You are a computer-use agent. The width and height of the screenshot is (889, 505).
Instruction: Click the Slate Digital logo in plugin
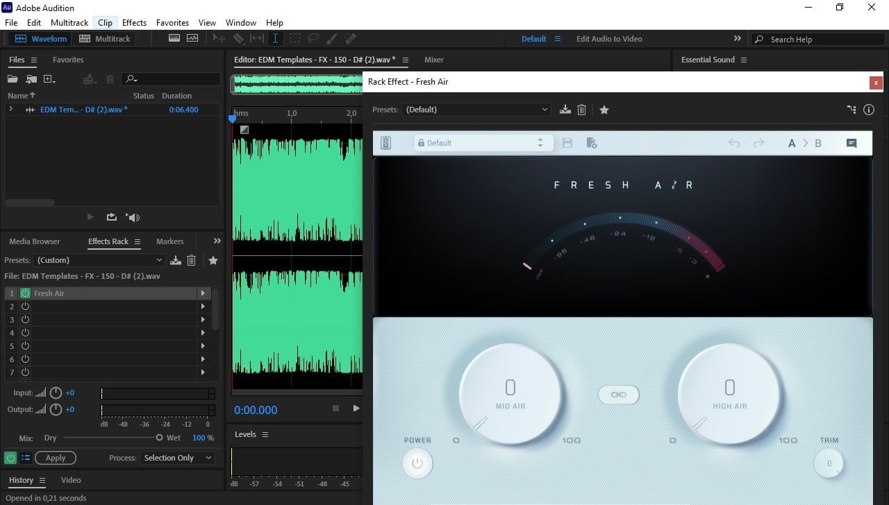(386, 143)
